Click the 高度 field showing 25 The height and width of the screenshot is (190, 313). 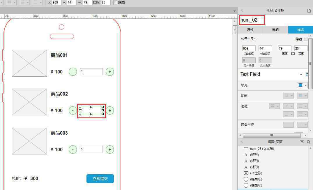pos(301,48)
